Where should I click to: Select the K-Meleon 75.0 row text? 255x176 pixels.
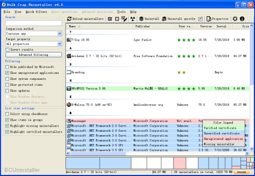(92, 104)
